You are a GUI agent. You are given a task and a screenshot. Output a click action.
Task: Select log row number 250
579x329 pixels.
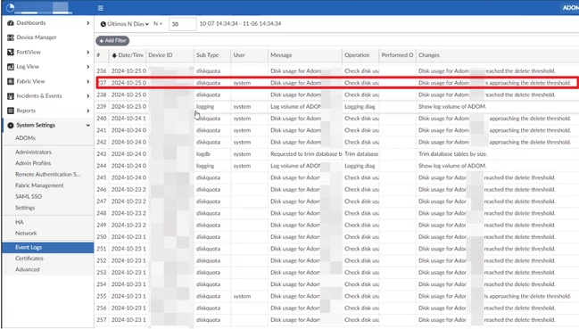[337, 237]
